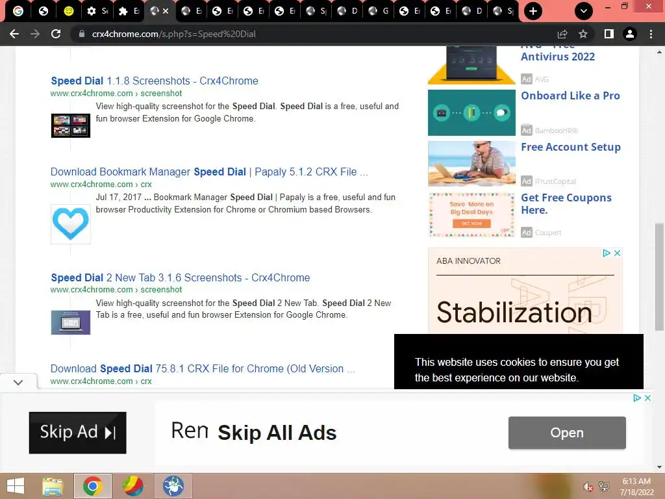The width and height of the screenshot is (665, 499).
Task: Click the beach laptop man ad image
Action: click(x=471, y=164)
